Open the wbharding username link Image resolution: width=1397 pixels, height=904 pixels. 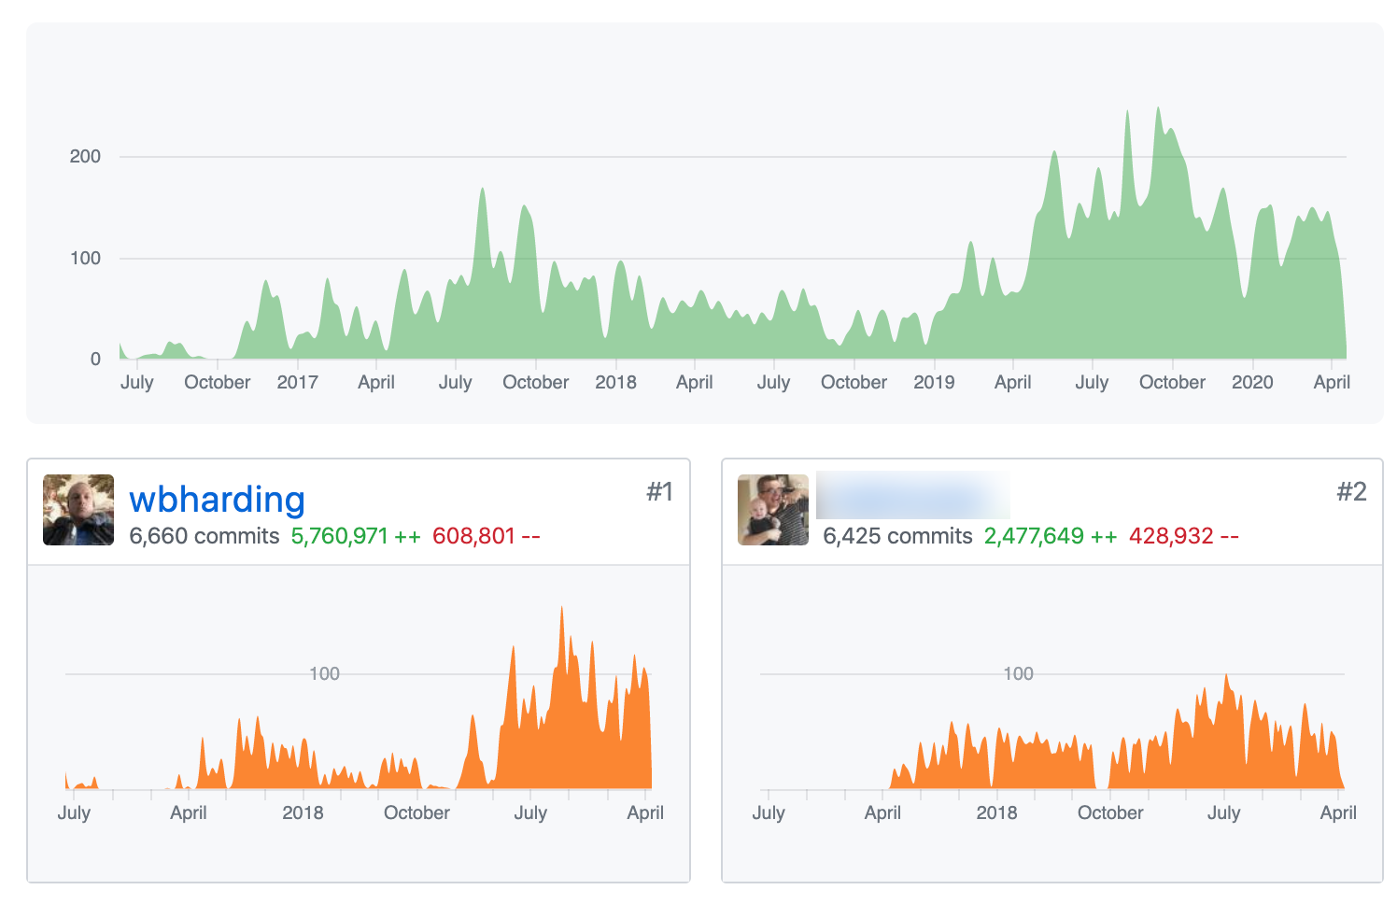pyautogui.click(x=217, y=500)
